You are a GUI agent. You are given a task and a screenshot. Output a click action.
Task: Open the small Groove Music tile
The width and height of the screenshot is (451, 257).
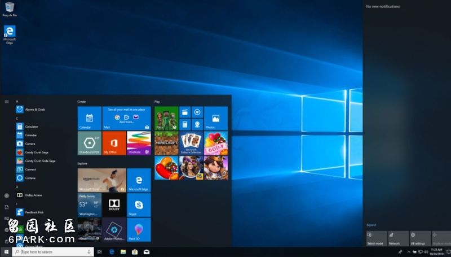197,112
